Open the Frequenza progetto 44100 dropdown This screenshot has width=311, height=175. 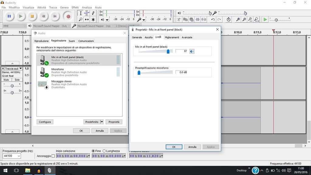click(12, 156)
